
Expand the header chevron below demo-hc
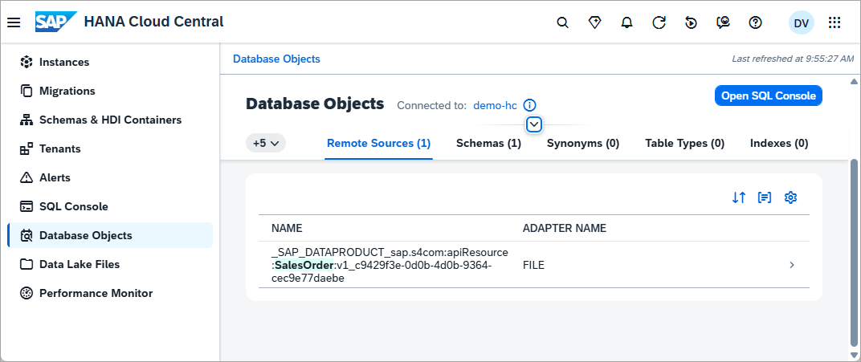[534, 124]
